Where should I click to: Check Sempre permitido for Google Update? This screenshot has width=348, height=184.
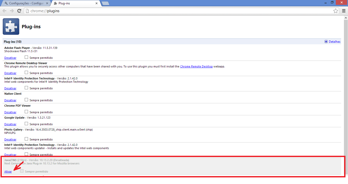(26, 124)
